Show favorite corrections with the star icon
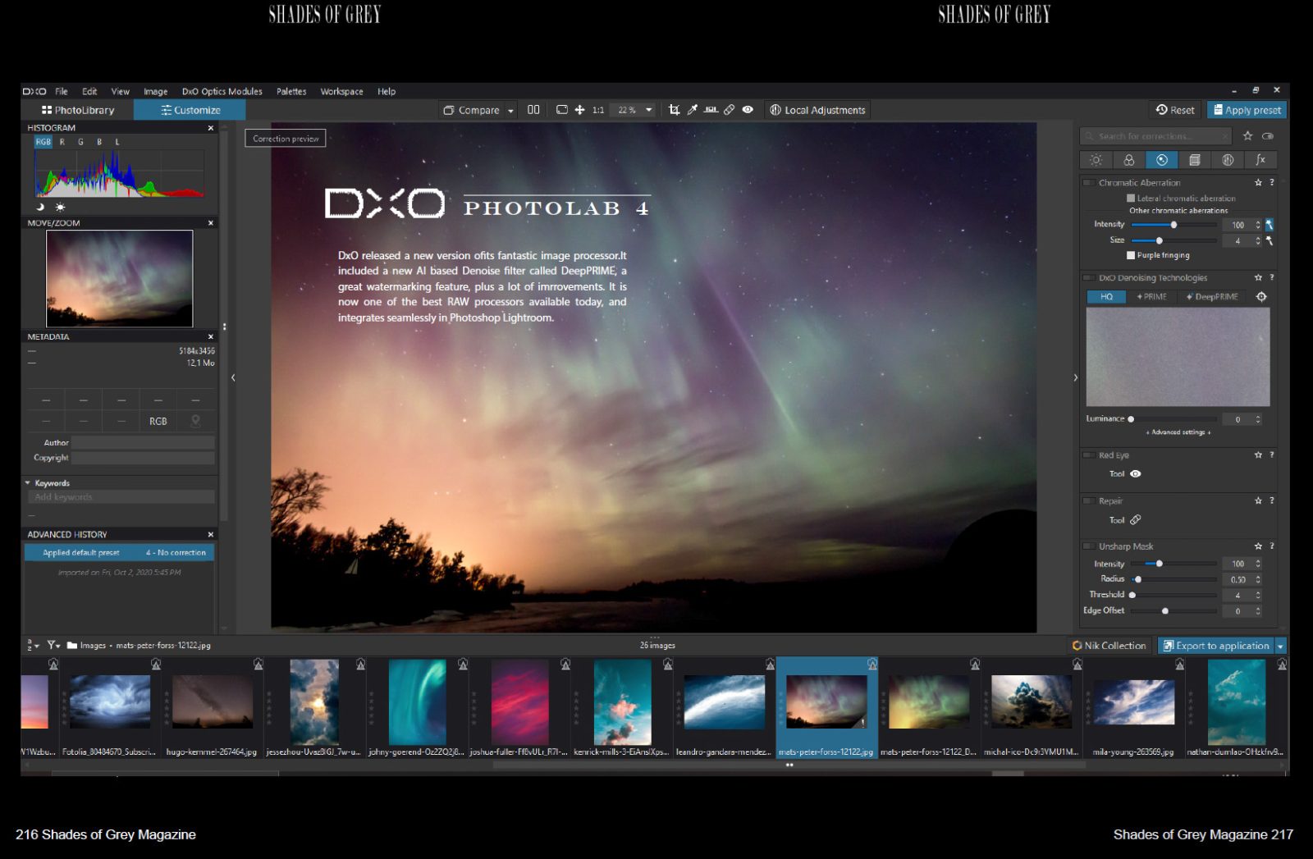 [1248, 136]
